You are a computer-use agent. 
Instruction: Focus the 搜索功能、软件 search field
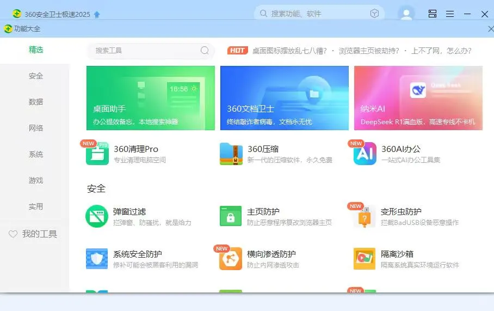(x=319, y=14)
